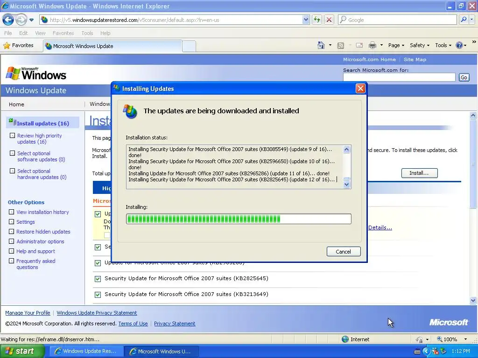Image resolution: width=478 pixels, height=358 pixels.
Task: Expand the Print dropdown arrow
Action: (381, 45)
